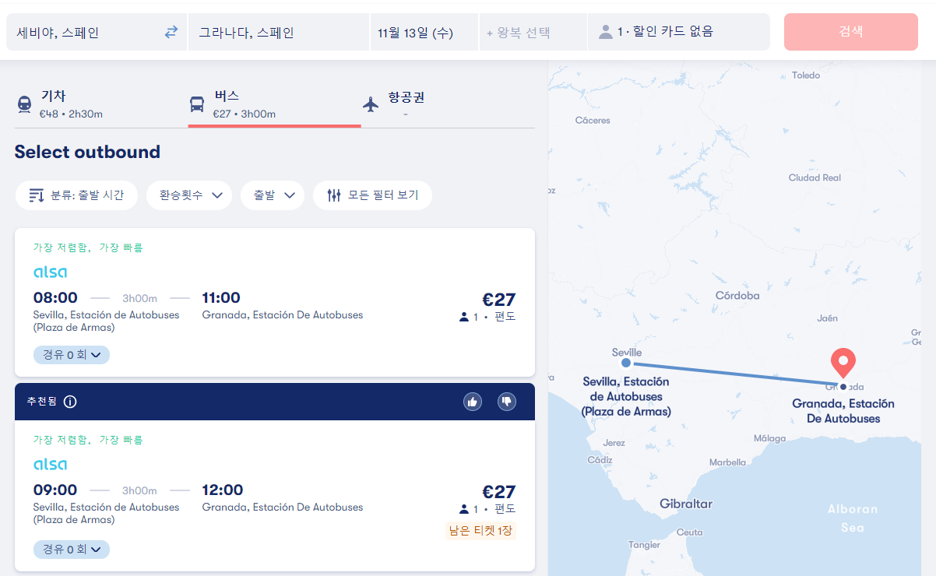
Task: Click Ceuta on the map
Action: point(689,532)
